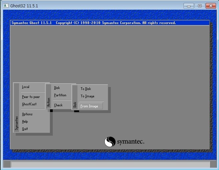Select Check in the Action submenu

58,105
